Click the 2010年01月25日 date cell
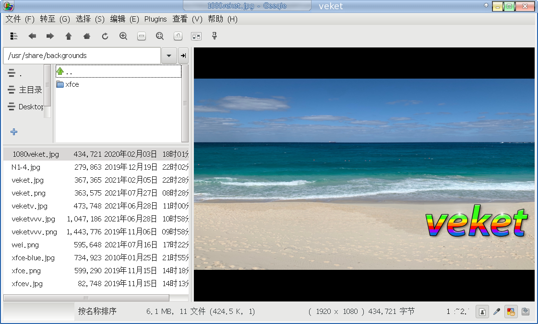The image size is (538, 324). pos(131,258)
